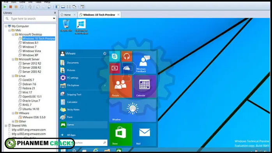Expand the File Explorer submenu chevron

point(105,85)
